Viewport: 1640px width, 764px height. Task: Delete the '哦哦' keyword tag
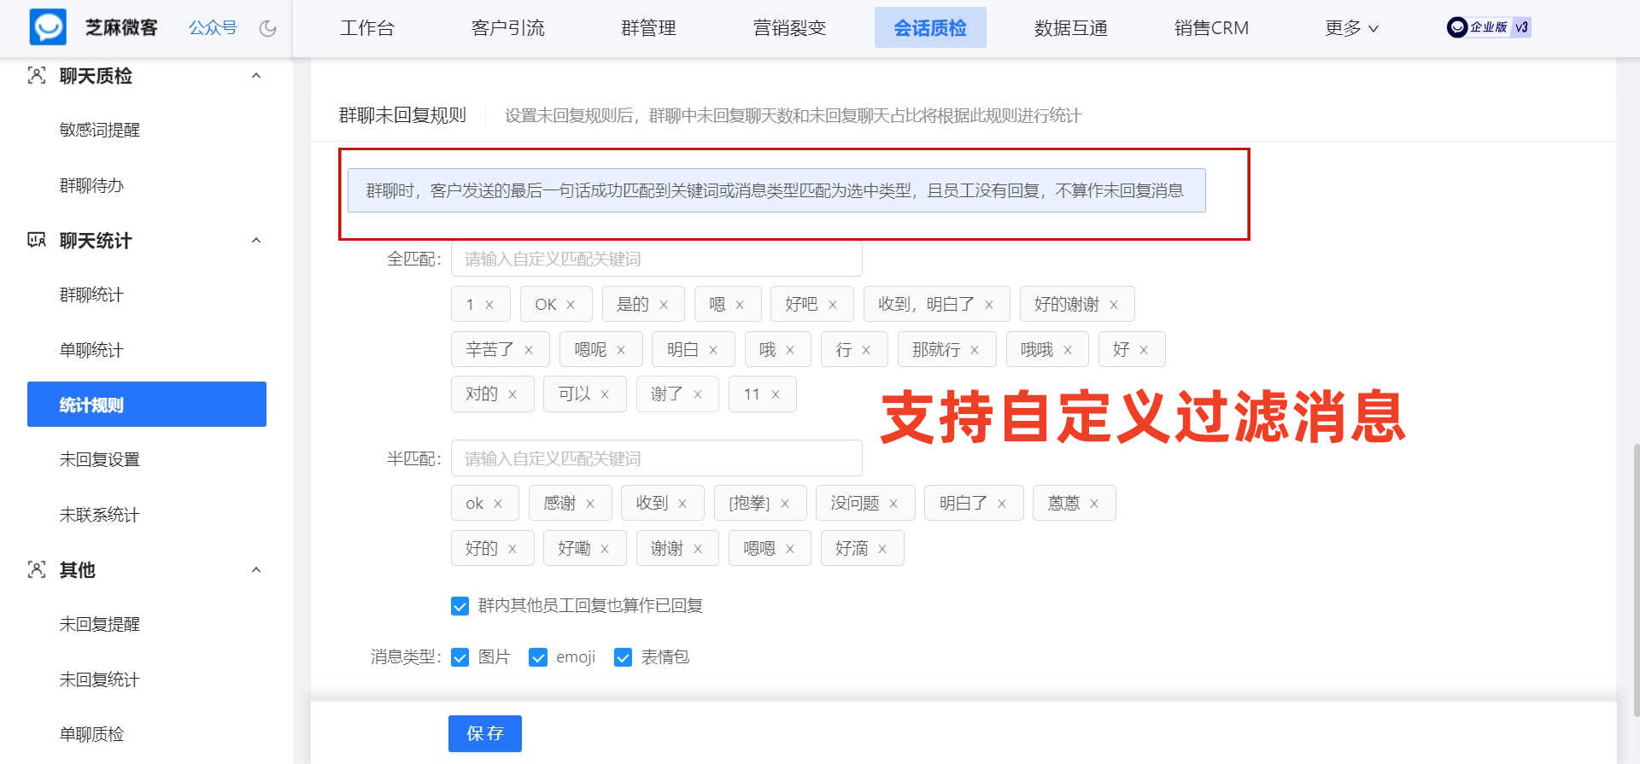(1068, 350)
